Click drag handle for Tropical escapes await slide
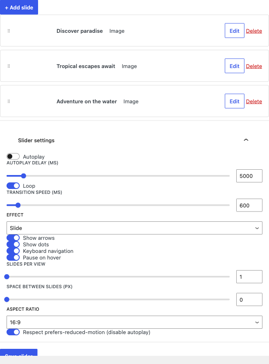The height and width of the screenshot is (364, 269). point(9,66)
